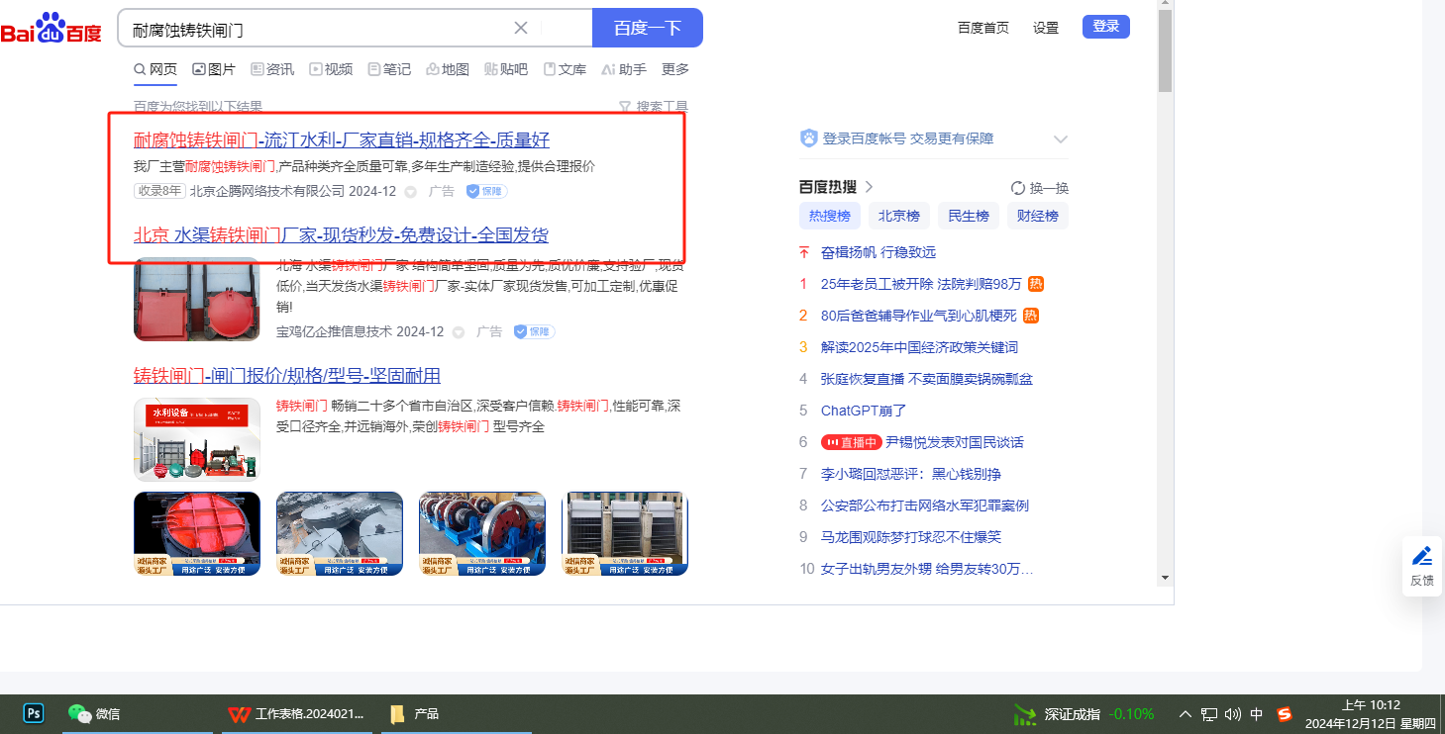Open the 水利设备 thumbnail image
The height and width of the screenshot is (734, 1445).
coord(197,439)
